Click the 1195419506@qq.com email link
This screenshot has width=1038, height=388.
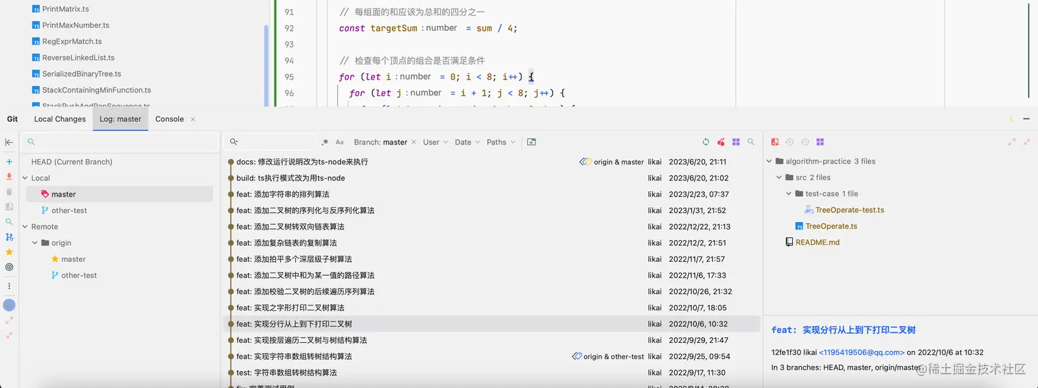(862, 352)
